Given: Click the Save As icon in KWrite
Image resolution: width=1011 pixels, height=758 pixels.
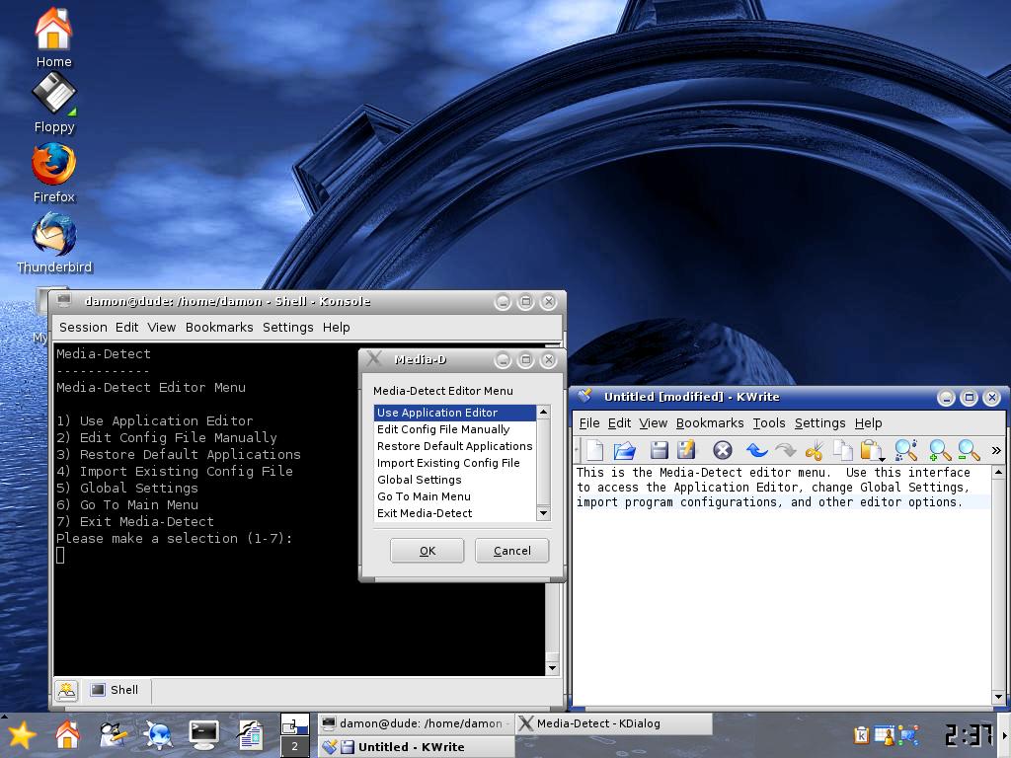Looking at the screenshot, I should point(686,450).
